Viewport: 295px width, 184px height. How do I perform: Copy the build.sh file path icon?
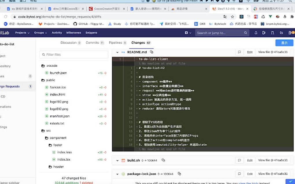coord(163,160)
